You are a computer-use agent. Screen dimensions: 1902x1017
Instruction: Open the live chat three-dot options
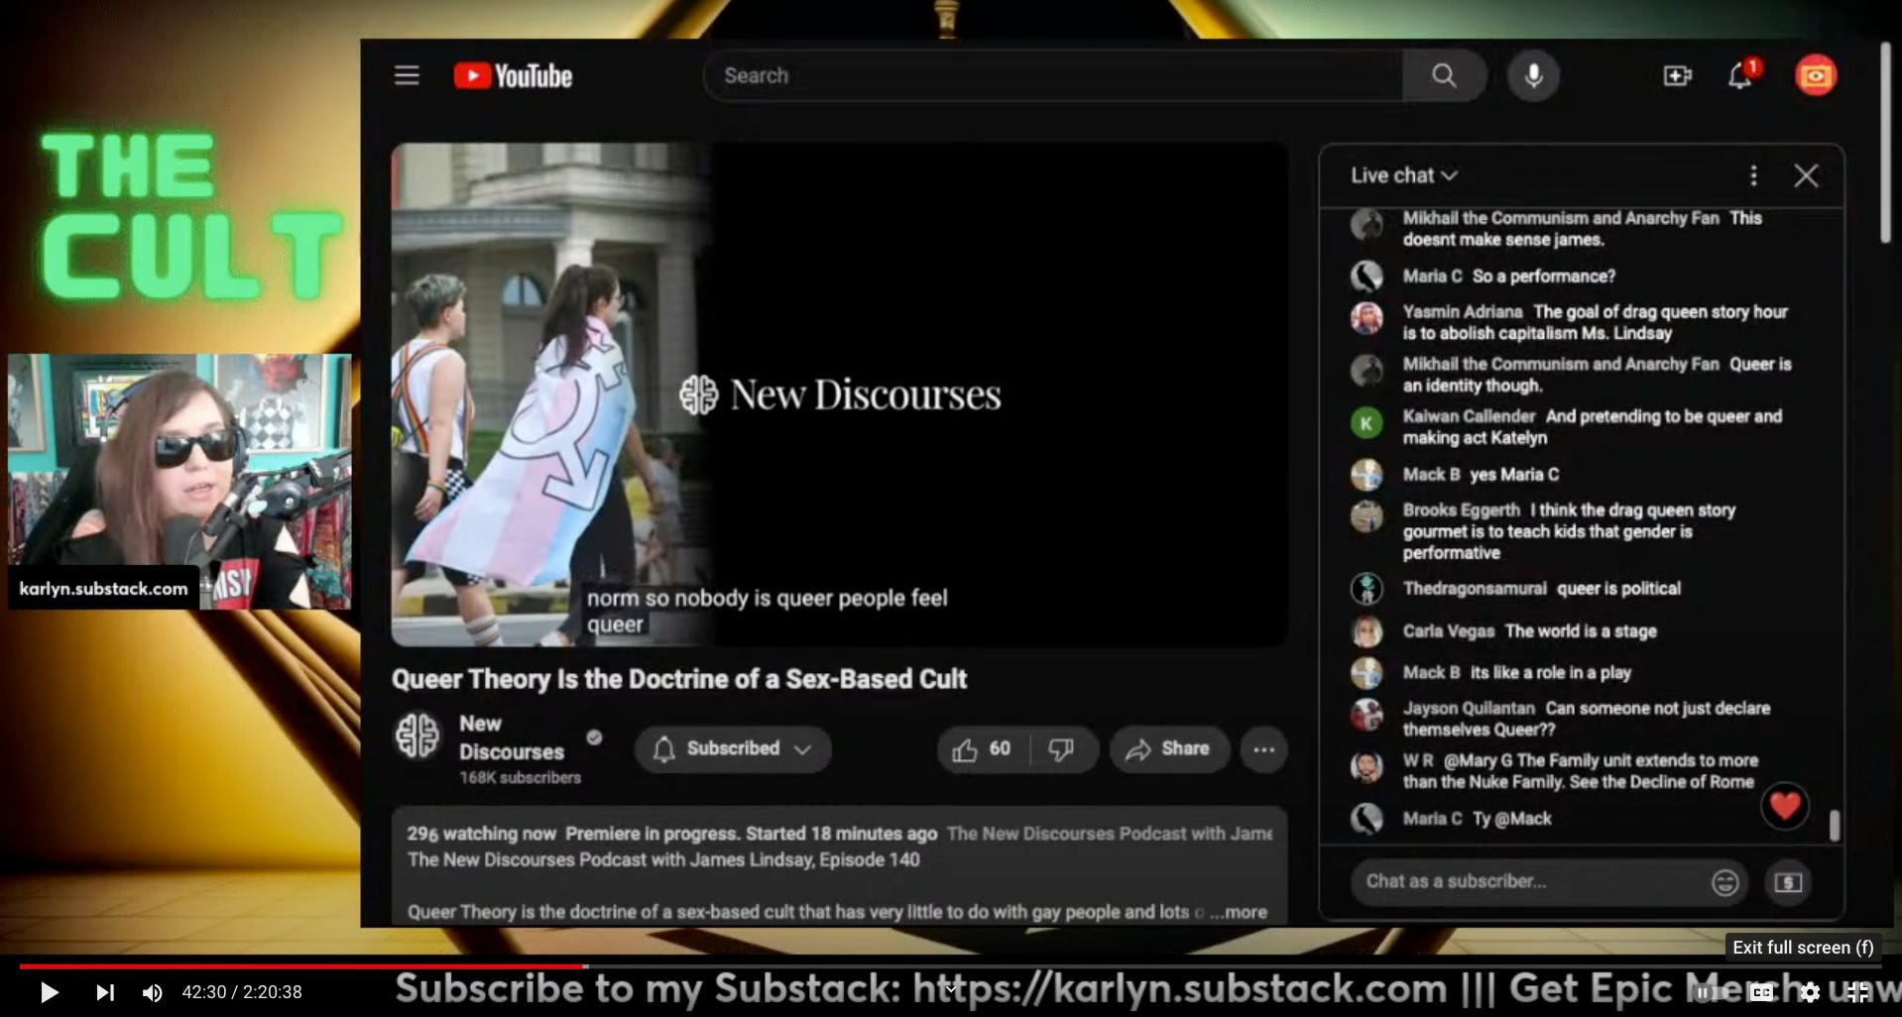point(1753,175)
